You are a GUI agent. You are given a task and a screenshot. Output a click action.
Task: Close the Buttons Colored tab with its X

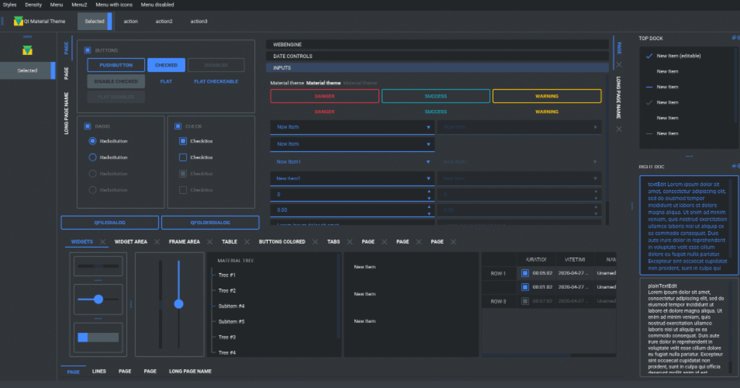click(315, 242)
